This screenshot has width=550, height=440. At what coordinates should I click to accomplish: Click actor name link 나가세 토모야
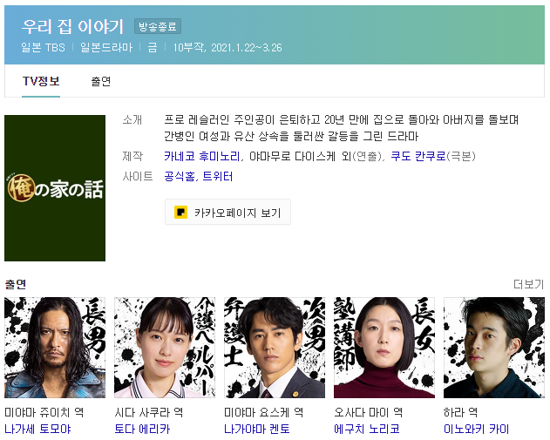coord(37,429)
